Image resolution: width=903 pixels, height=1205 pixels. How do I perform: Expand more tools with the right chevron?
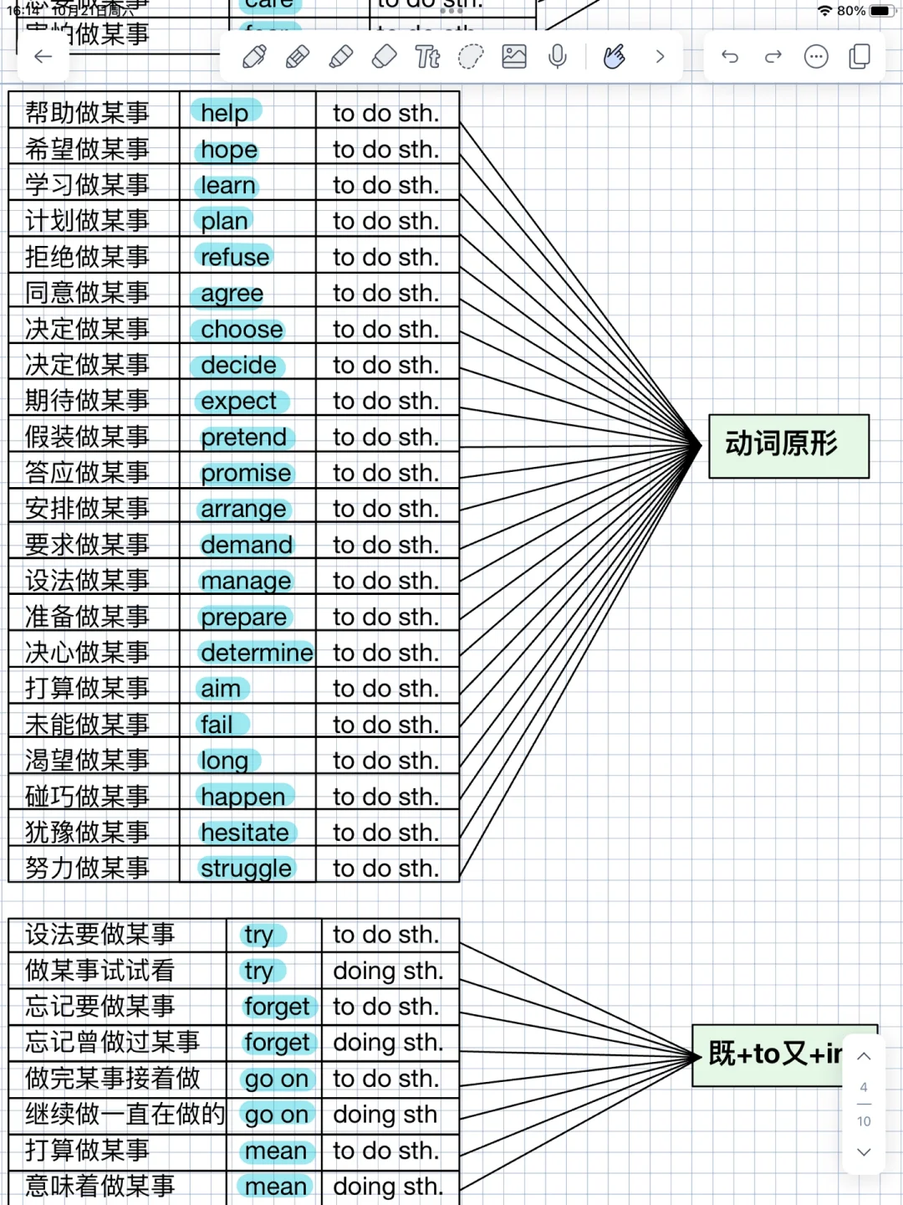pyautogui.click(x=660, y=57)
